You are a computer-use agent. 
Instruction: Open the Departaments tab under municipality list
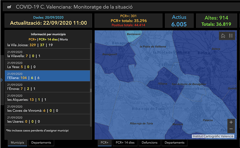point(41,142)
